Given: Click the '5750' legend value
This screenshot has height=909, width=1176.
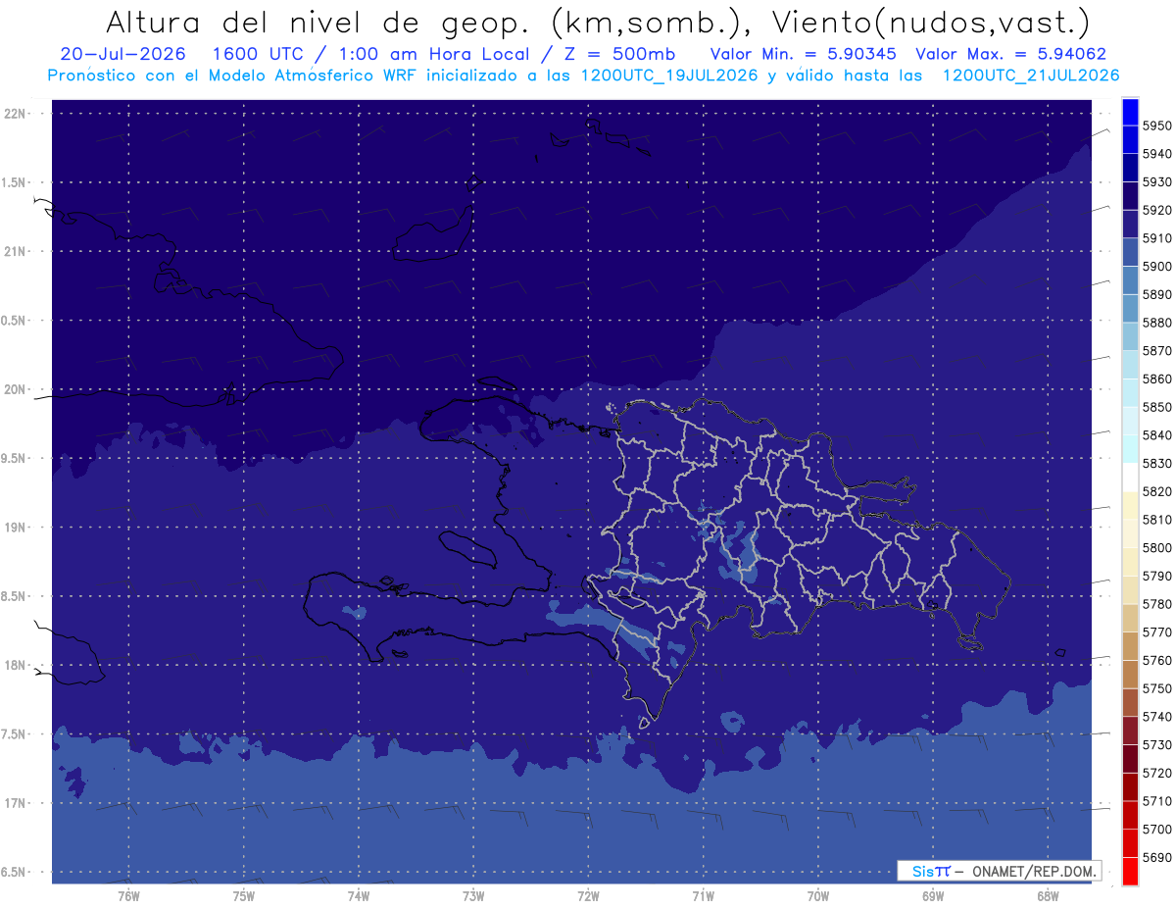Looking at the screenshot, I should click(x=1156, y=688).
